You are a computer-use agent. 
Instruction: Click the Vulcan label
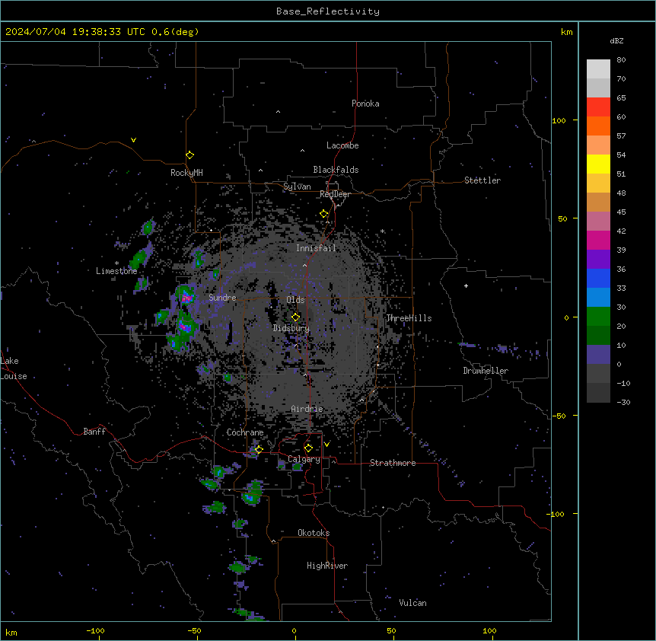(412, 603)
